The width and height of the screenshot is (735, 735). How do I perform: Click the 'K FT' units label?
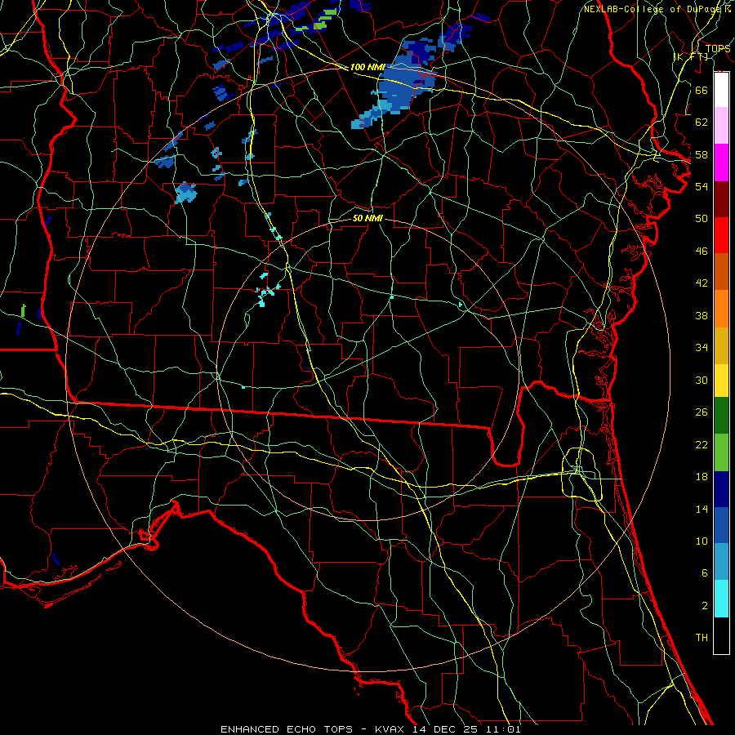(x=691, y=56)
